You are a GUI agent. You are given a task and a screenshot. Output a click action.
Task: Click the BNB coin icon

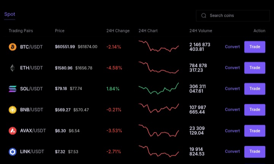tap(13, 110)
